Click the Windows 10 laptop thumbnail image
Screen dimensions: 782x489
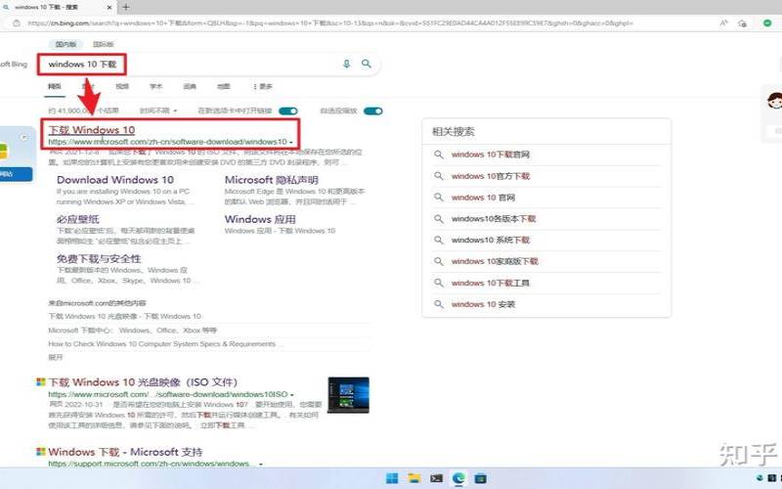point(348,395)
